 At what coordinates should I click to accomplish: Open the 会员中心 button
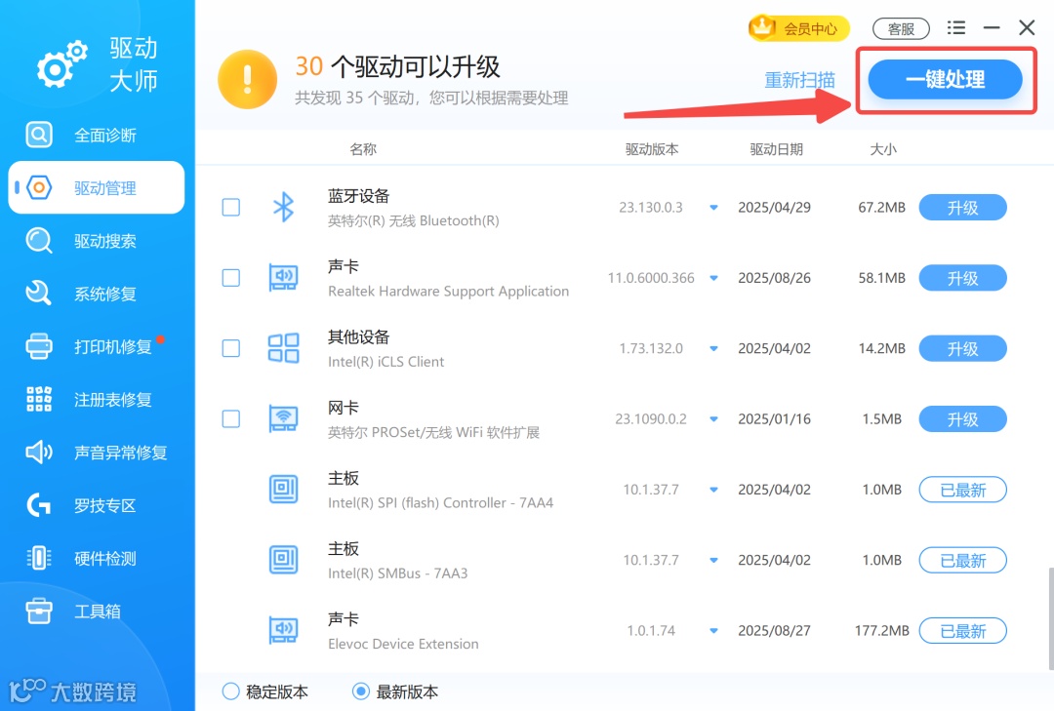point(799,28)
